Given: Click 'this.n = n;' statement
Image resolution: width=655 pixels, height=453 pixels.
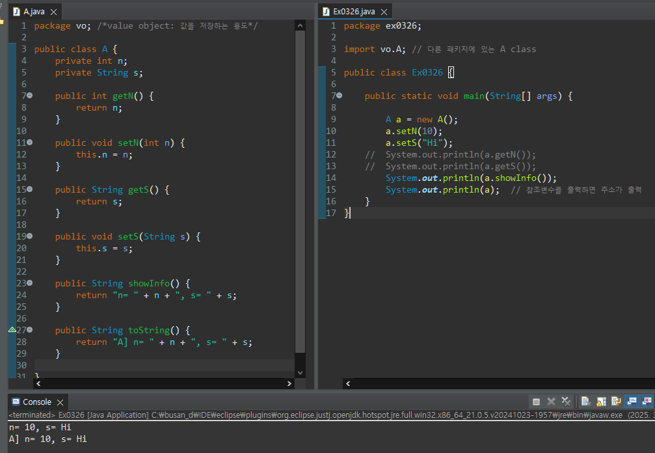Looking at the screenshot, I should click(x=104, y=155).
